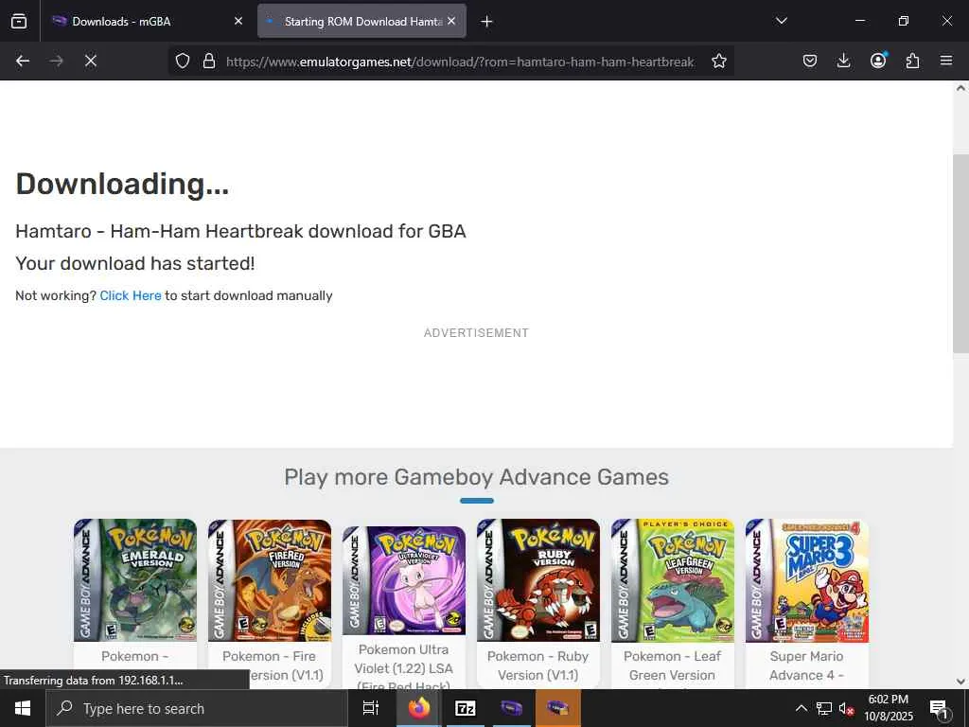The image size is (969, 727).
Task: Open the muted volume tray icon
Action: 846,708
